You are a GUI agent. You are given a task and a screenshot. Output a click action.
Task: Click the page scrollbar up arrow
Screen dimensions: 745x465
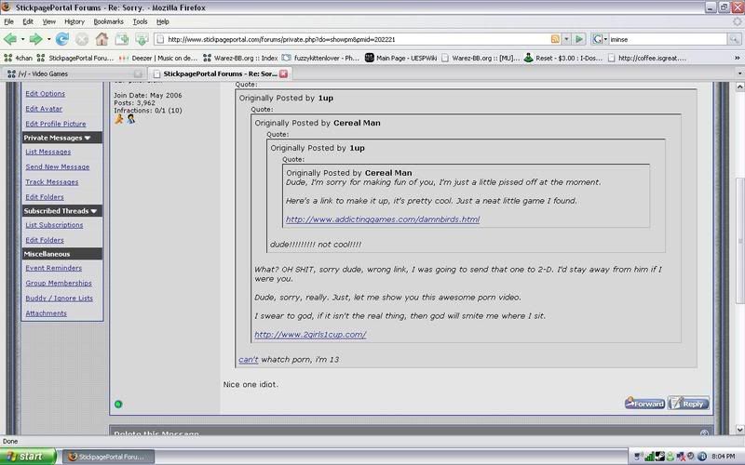pos(739,86)
